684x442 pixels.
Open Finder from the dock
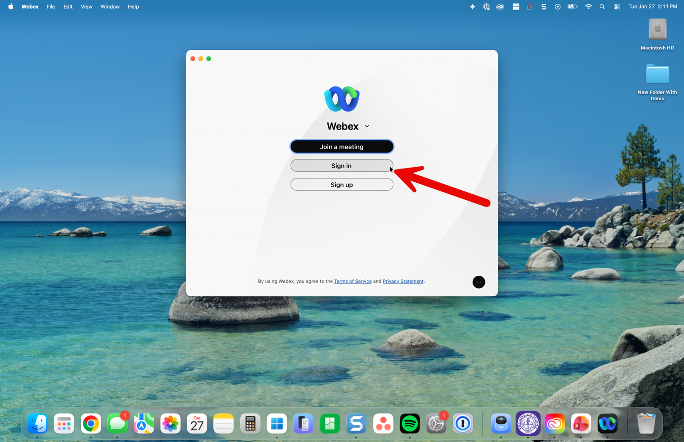[38, 423]
